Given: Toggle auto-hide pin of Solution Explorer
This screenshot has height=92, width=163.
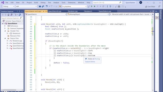Looking at the screenshot, I should (x=20, y=11).
